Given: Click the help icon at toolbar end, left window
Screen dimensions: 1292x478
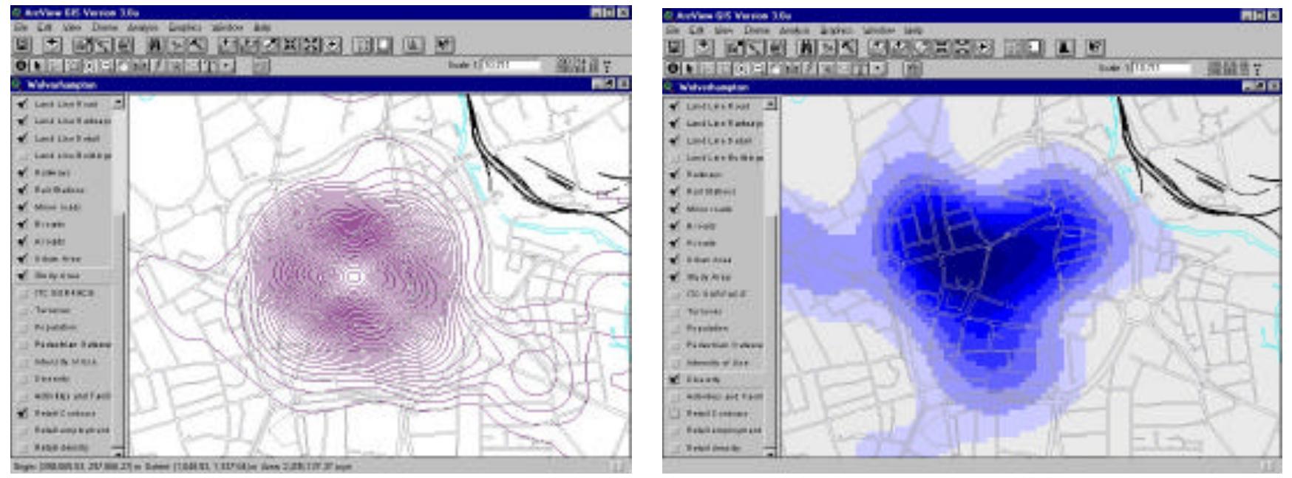Looking at the screenshot, I should point(443,45).
